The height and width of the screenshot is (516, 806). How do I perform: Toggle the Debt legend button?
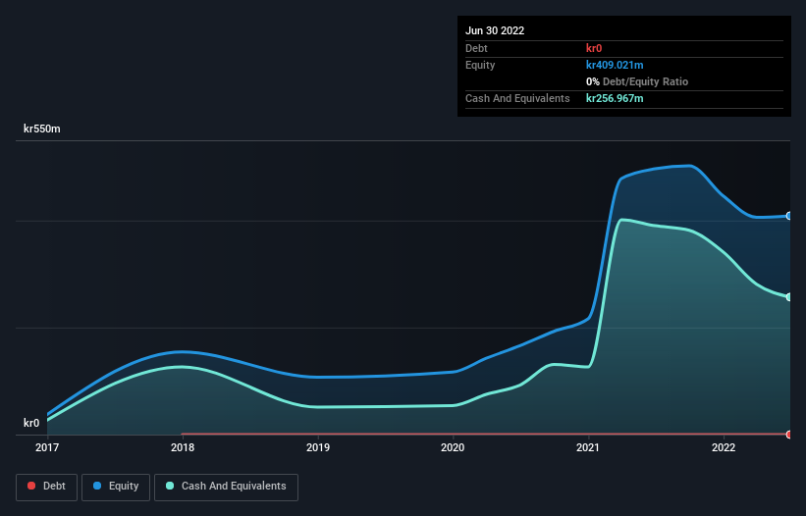click(46, 487)
